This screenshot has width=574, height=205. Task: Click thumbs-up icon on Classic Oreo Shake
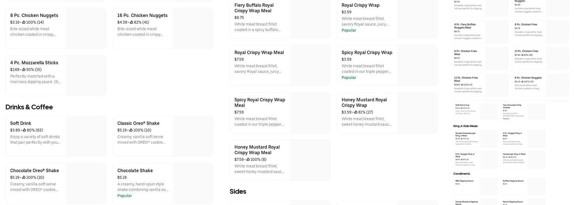pyautogui.click(x=131, y=130)
